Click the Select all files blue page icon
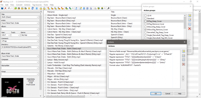The width and height of the screenshot is (201, 98). tap(37, 8)
